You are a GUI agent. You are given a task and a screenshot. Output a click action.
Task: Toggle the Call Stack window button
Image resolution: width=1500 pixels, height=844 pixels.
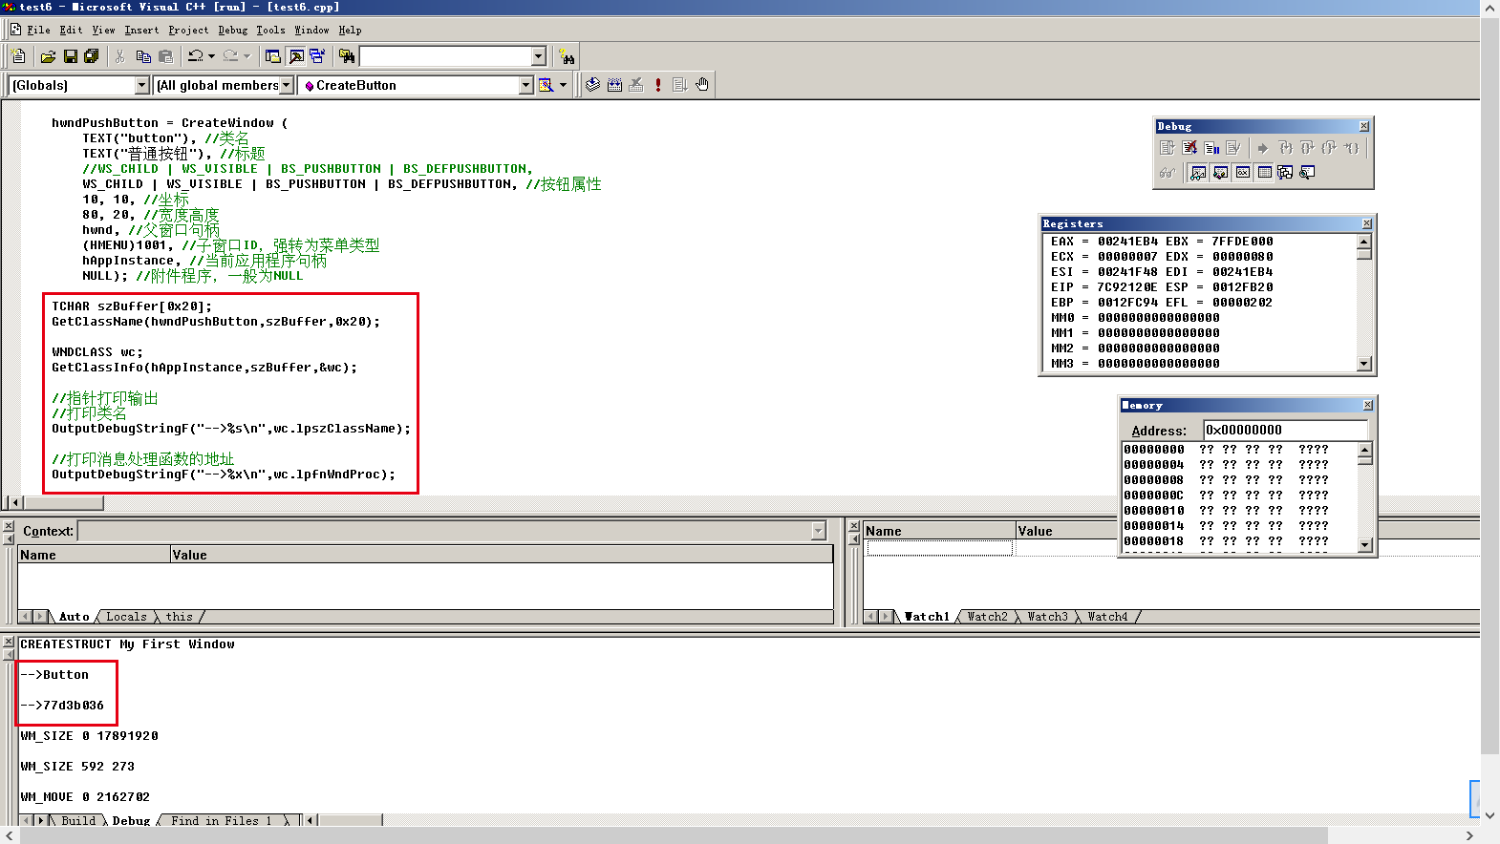(x=1285, y=173)
